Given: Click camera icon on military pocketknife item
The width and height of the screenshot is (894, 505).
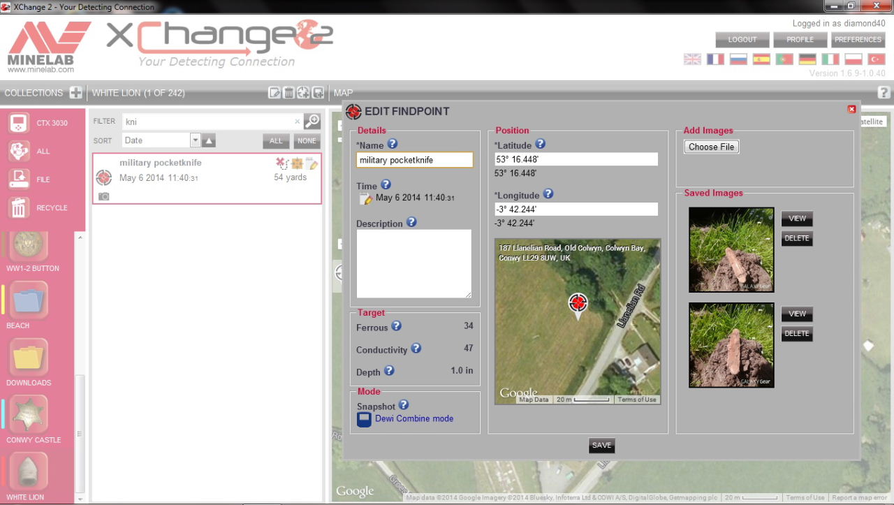Looking at the screenshot, I should [x=103, y=196].
